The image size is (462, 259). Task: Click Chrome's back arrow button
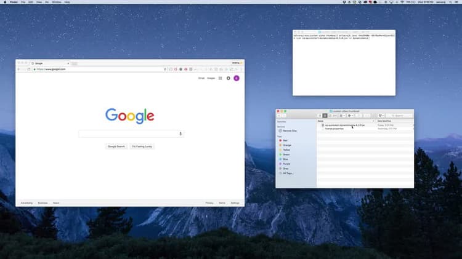click(18, 69)
